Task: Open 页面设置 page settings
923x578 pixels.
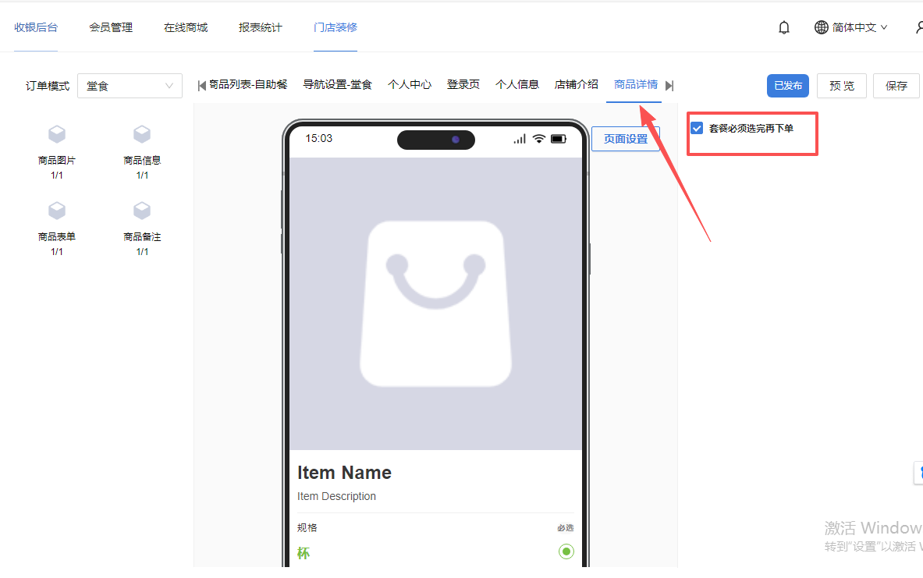Action: coord(625,139)
